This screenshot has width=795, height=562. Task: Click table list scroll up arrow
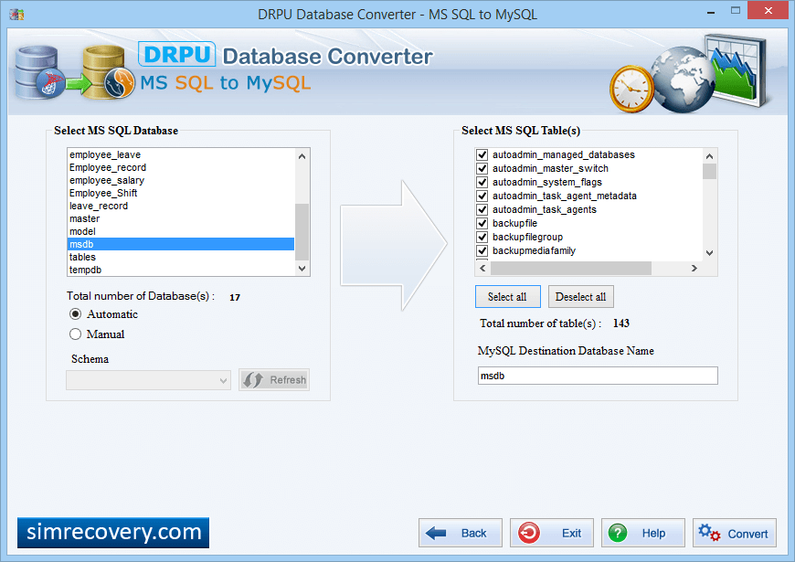point(709,156)
